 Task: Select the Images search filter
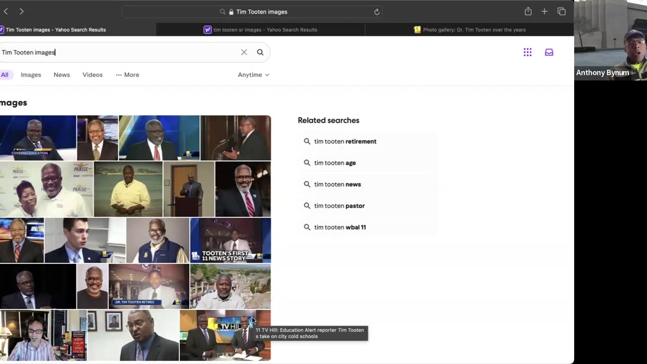click(x=31, y=75)
